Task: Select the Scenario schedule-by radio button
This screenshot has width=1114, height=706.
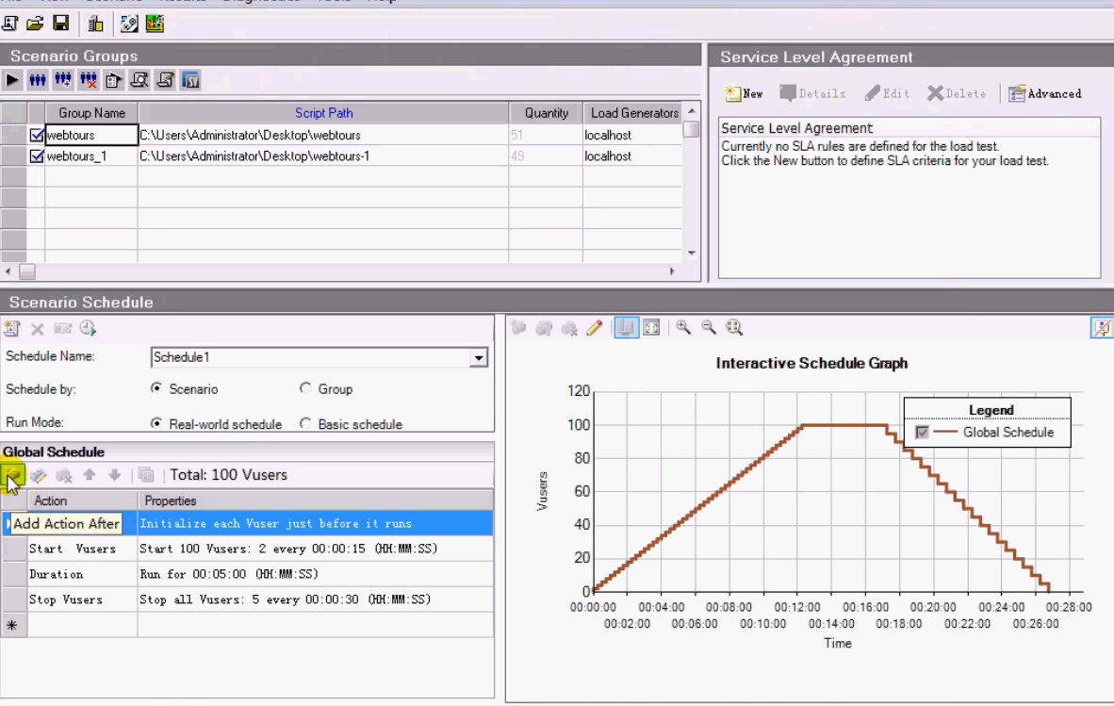Action: point(156,387)
